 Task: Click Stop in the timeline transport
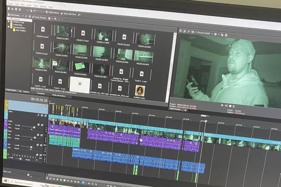tap(65, 180)
